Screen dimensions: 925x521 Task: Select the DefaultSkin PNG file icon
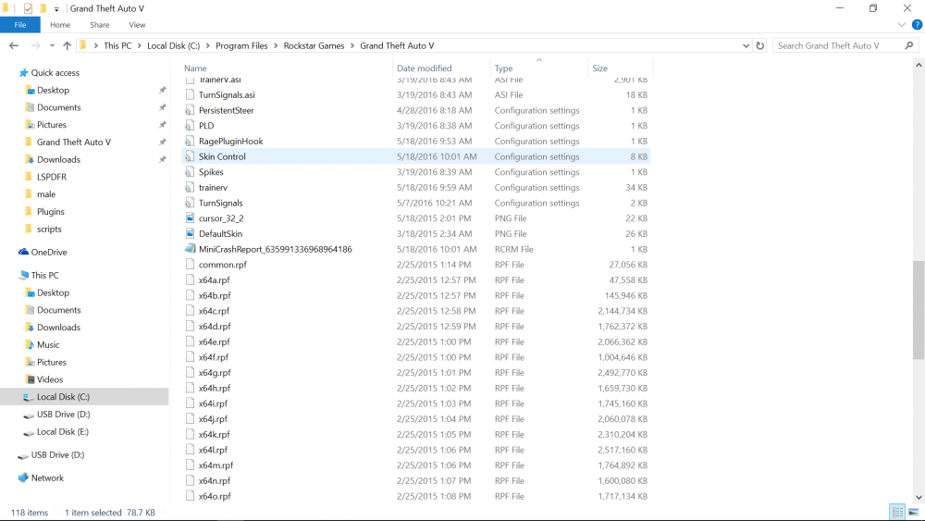click(190, 233)
